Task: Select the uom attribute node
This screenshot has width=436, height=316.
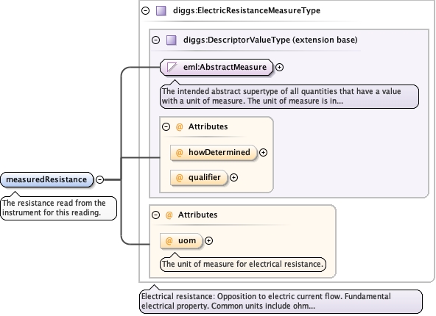Action: pyautogui.click(x=181, y=240)
